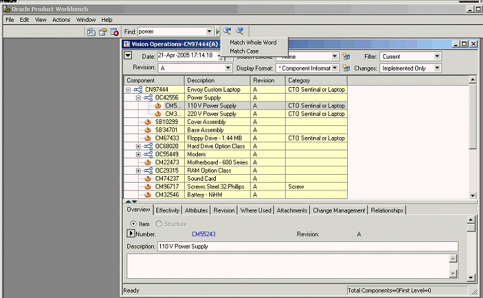Click the component list scroll down arrow

tap(473, 196)
